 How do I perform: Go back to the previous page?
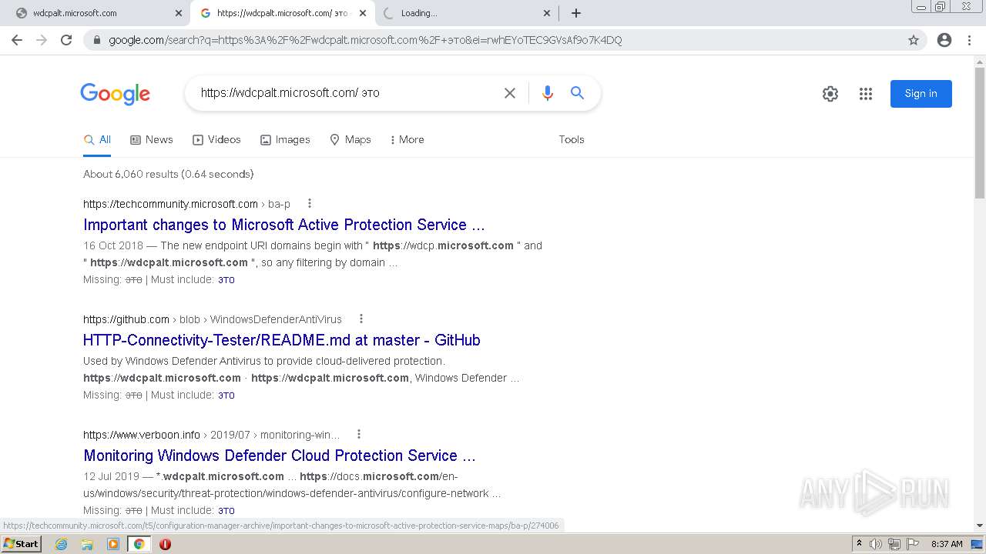(x=17, y=40)
